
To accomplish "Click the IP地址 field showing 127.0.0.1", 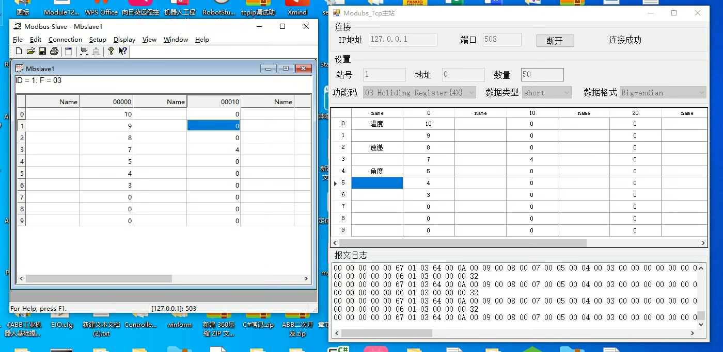I will (x=403, y=40).
